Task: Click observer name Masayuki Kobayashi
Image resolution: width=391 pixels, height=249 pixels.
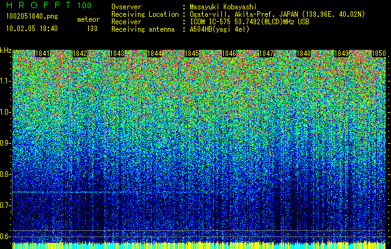Action: pos(223,7)
